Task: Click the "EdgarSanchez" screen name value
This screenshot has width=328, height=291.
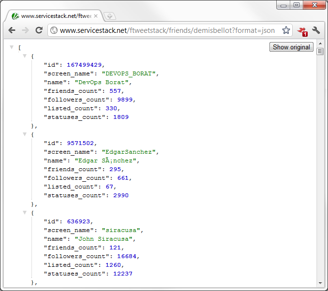Action: coord(128,152)
